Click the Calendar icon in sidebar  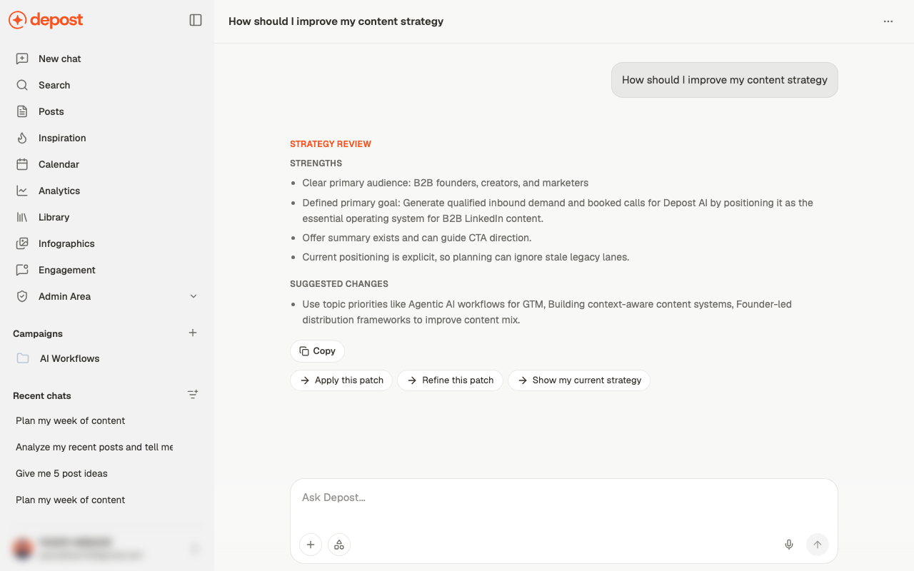[x=22, y=164]
